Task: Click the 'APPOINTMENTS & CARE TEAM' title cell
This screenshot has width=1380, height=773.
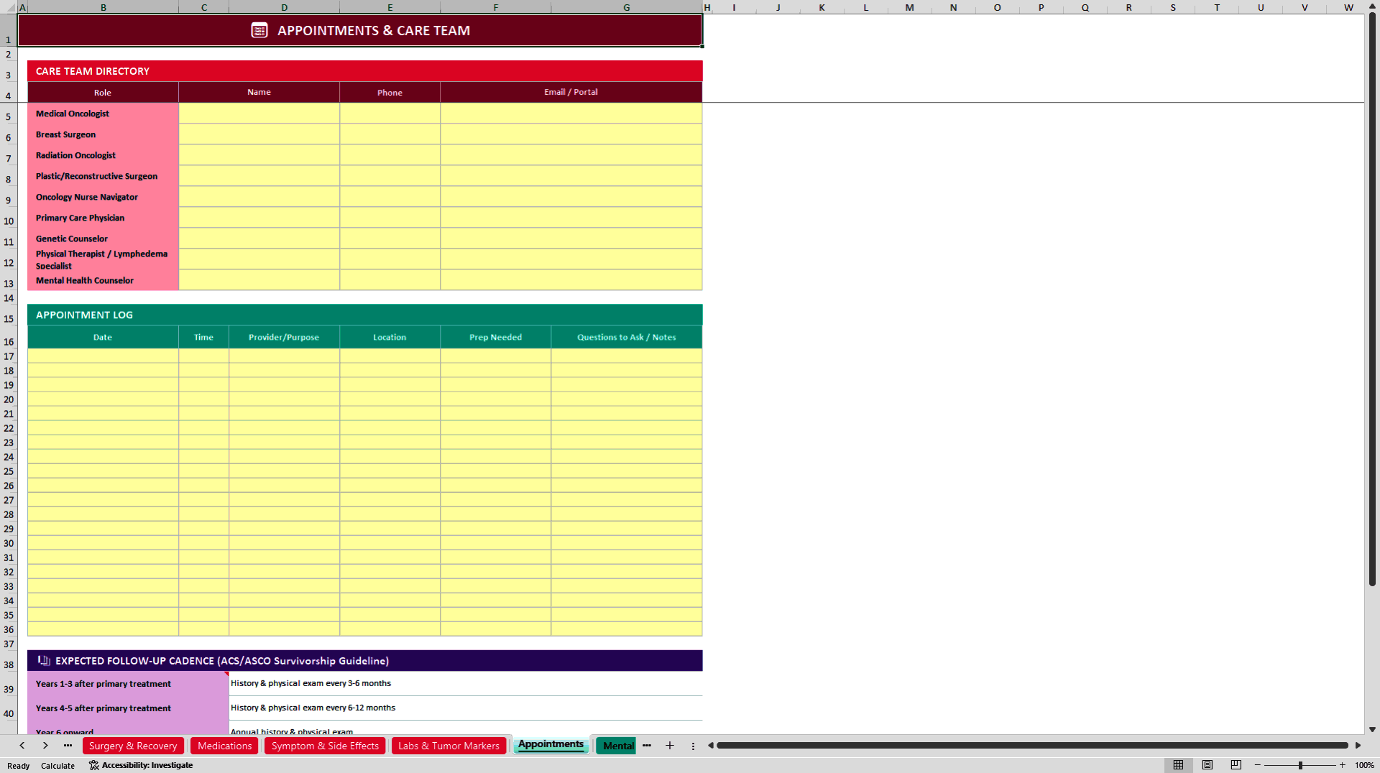Action: click(x=359, y=30)
